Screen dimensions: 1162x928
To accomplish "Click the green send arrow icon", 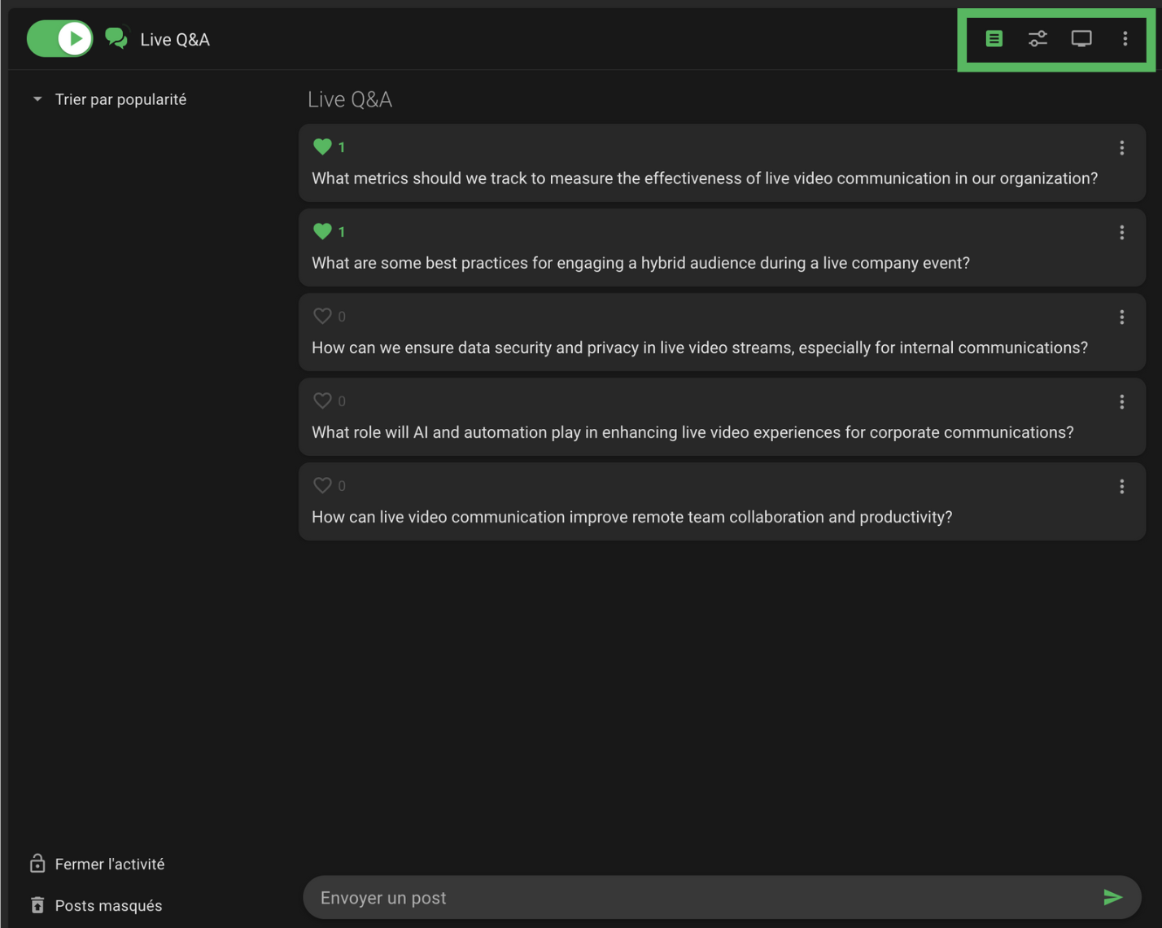I will pyautogui.click(x=1112, y=897).
